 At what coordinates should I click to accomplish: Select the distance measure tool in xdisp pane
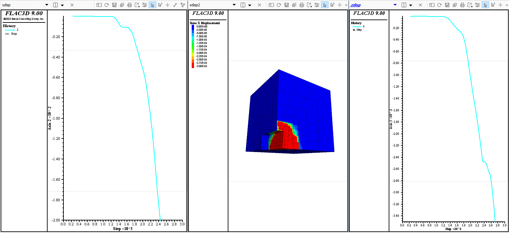coord(175,5)
